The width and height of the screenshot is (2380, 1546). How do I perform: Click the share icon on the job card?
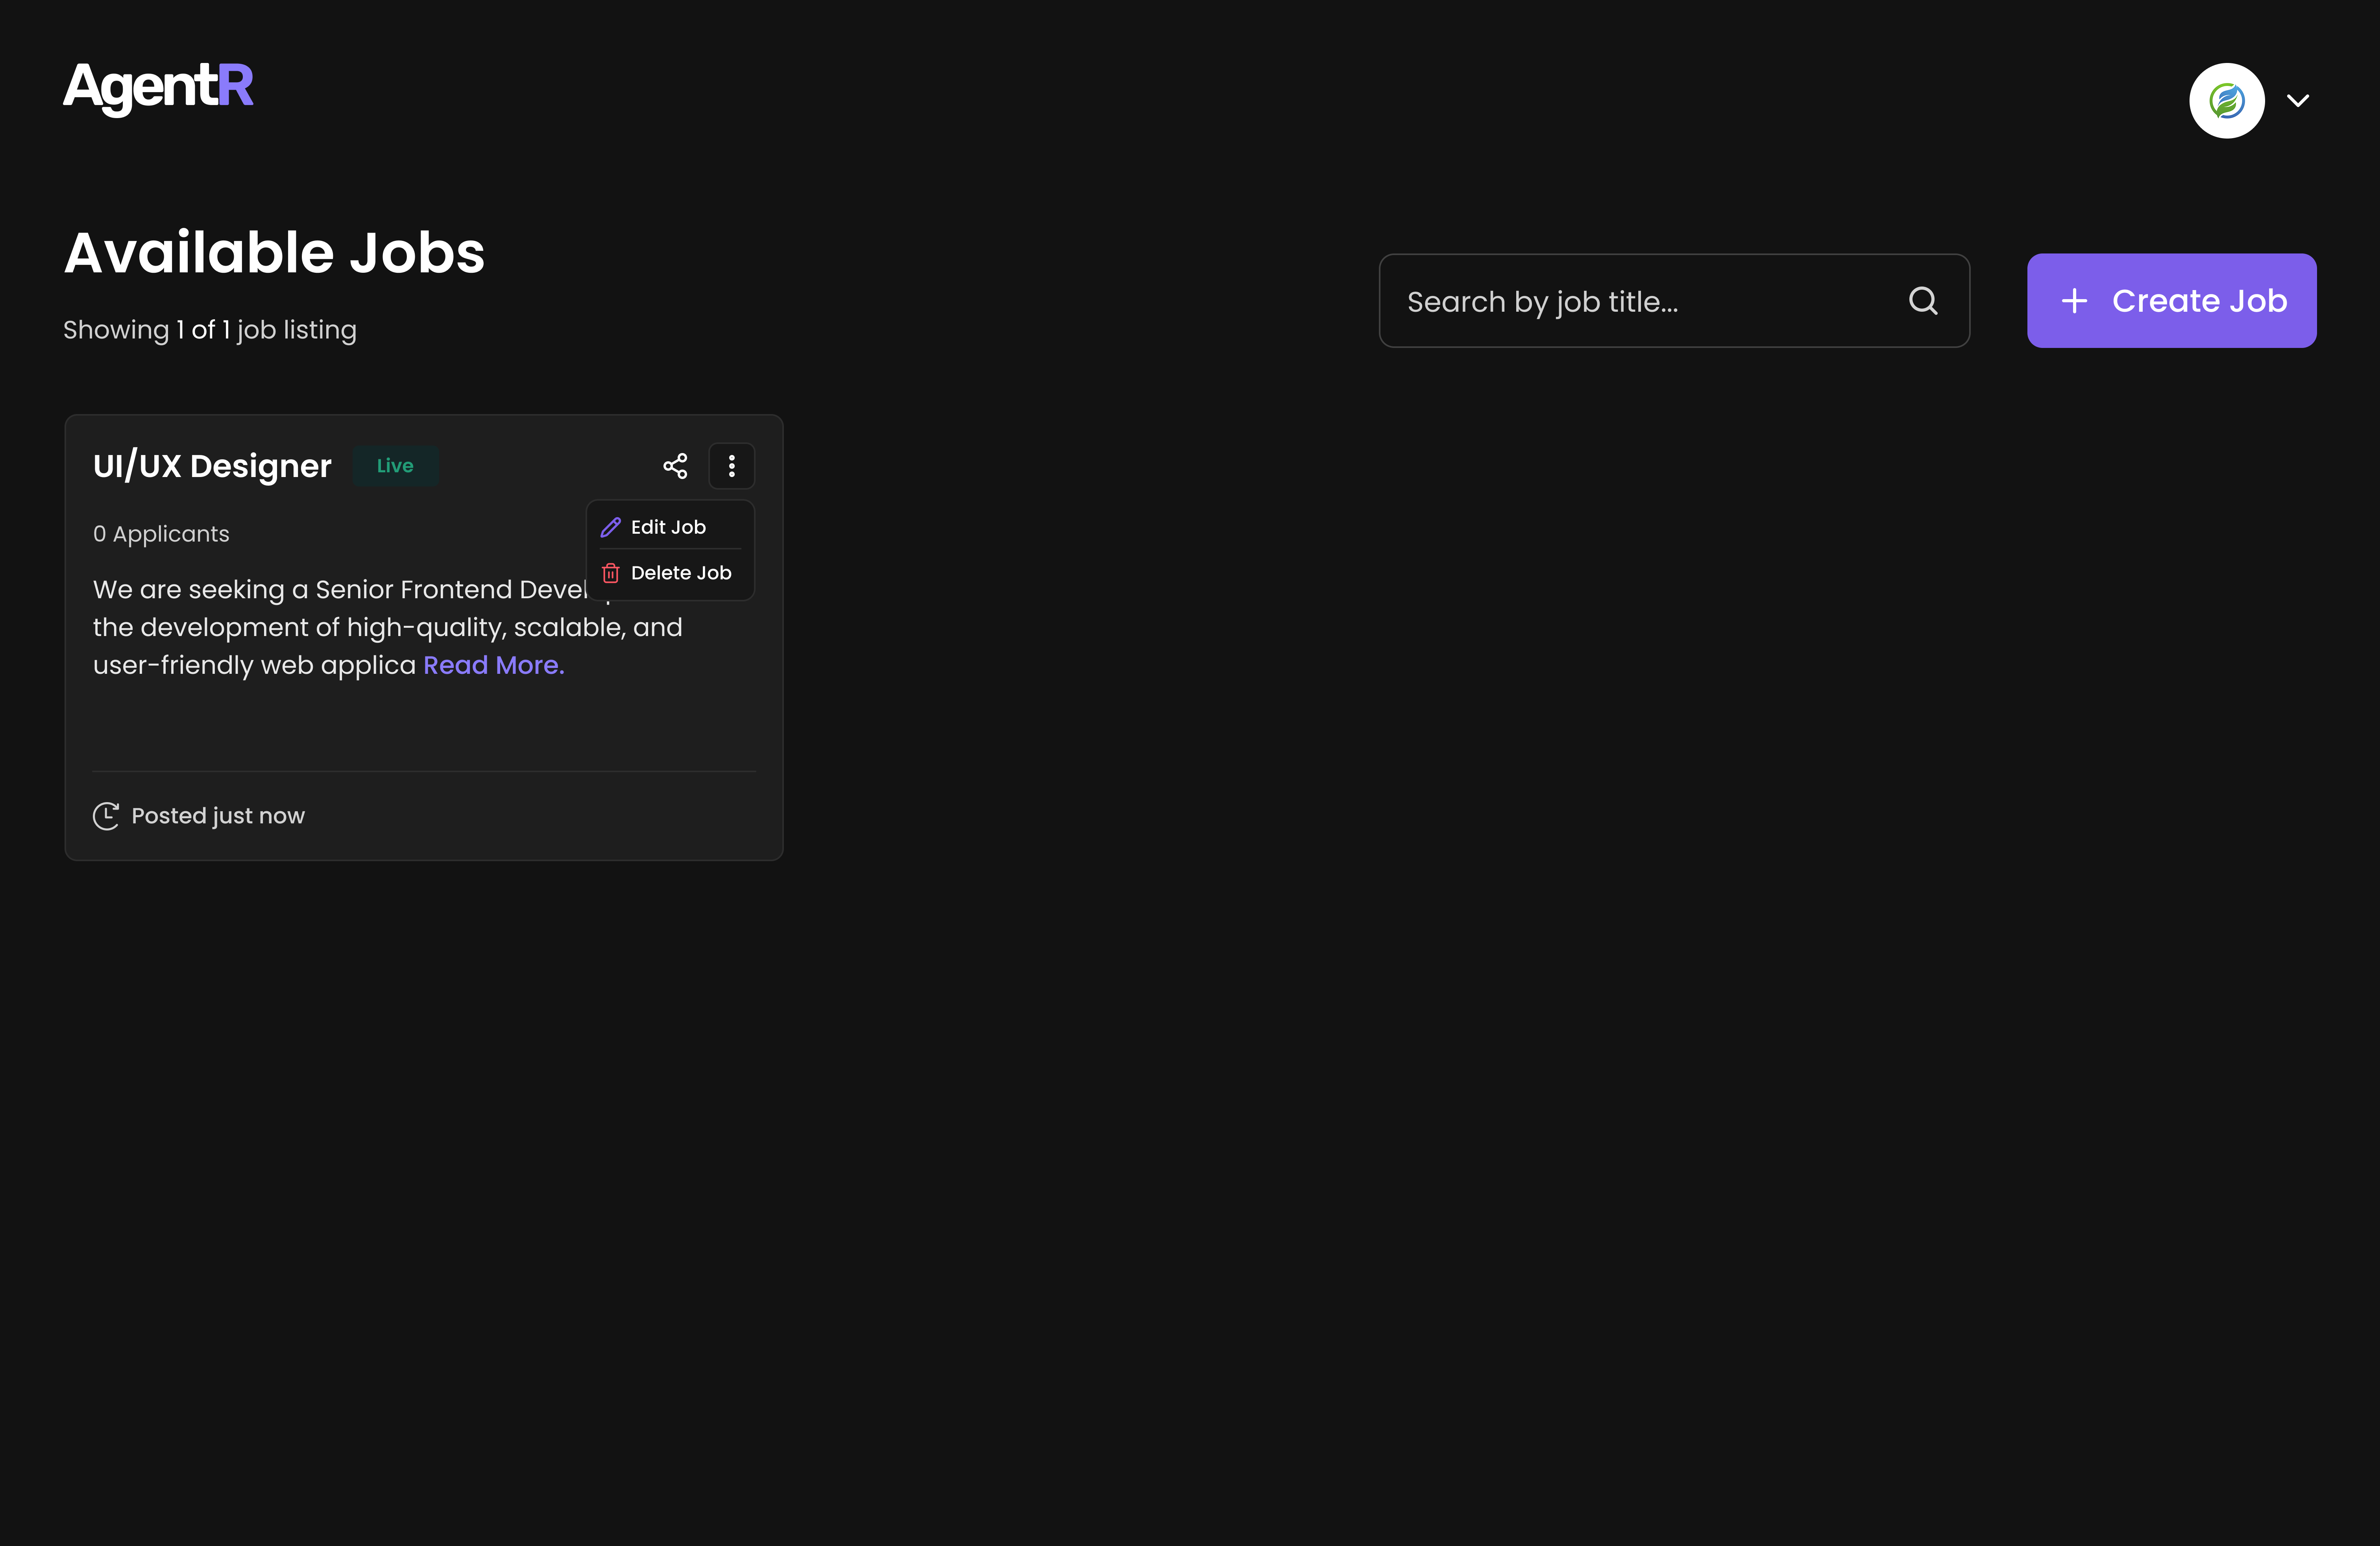tap(675, 466)
